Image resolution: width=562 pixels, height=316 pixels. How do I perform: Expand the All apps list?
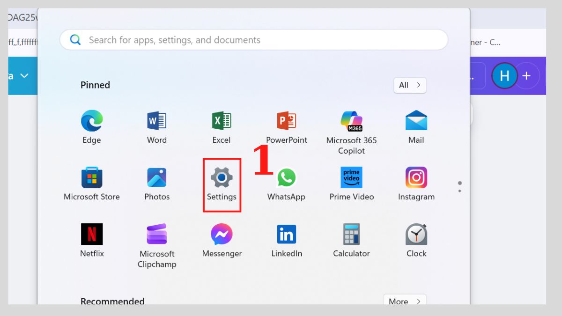click(x=409, y=85)
